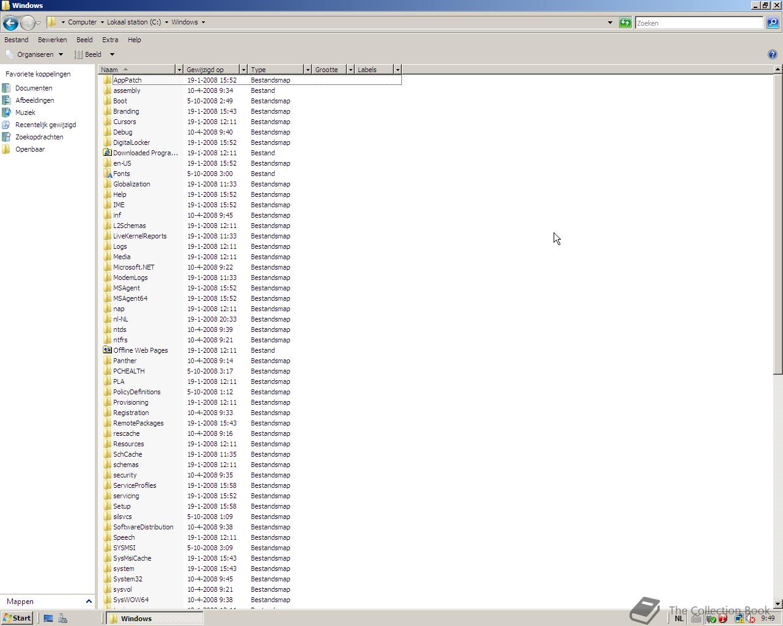Expand the Organiseren dropdown
Screen dimensions: 783x626
tap(61, 54)
